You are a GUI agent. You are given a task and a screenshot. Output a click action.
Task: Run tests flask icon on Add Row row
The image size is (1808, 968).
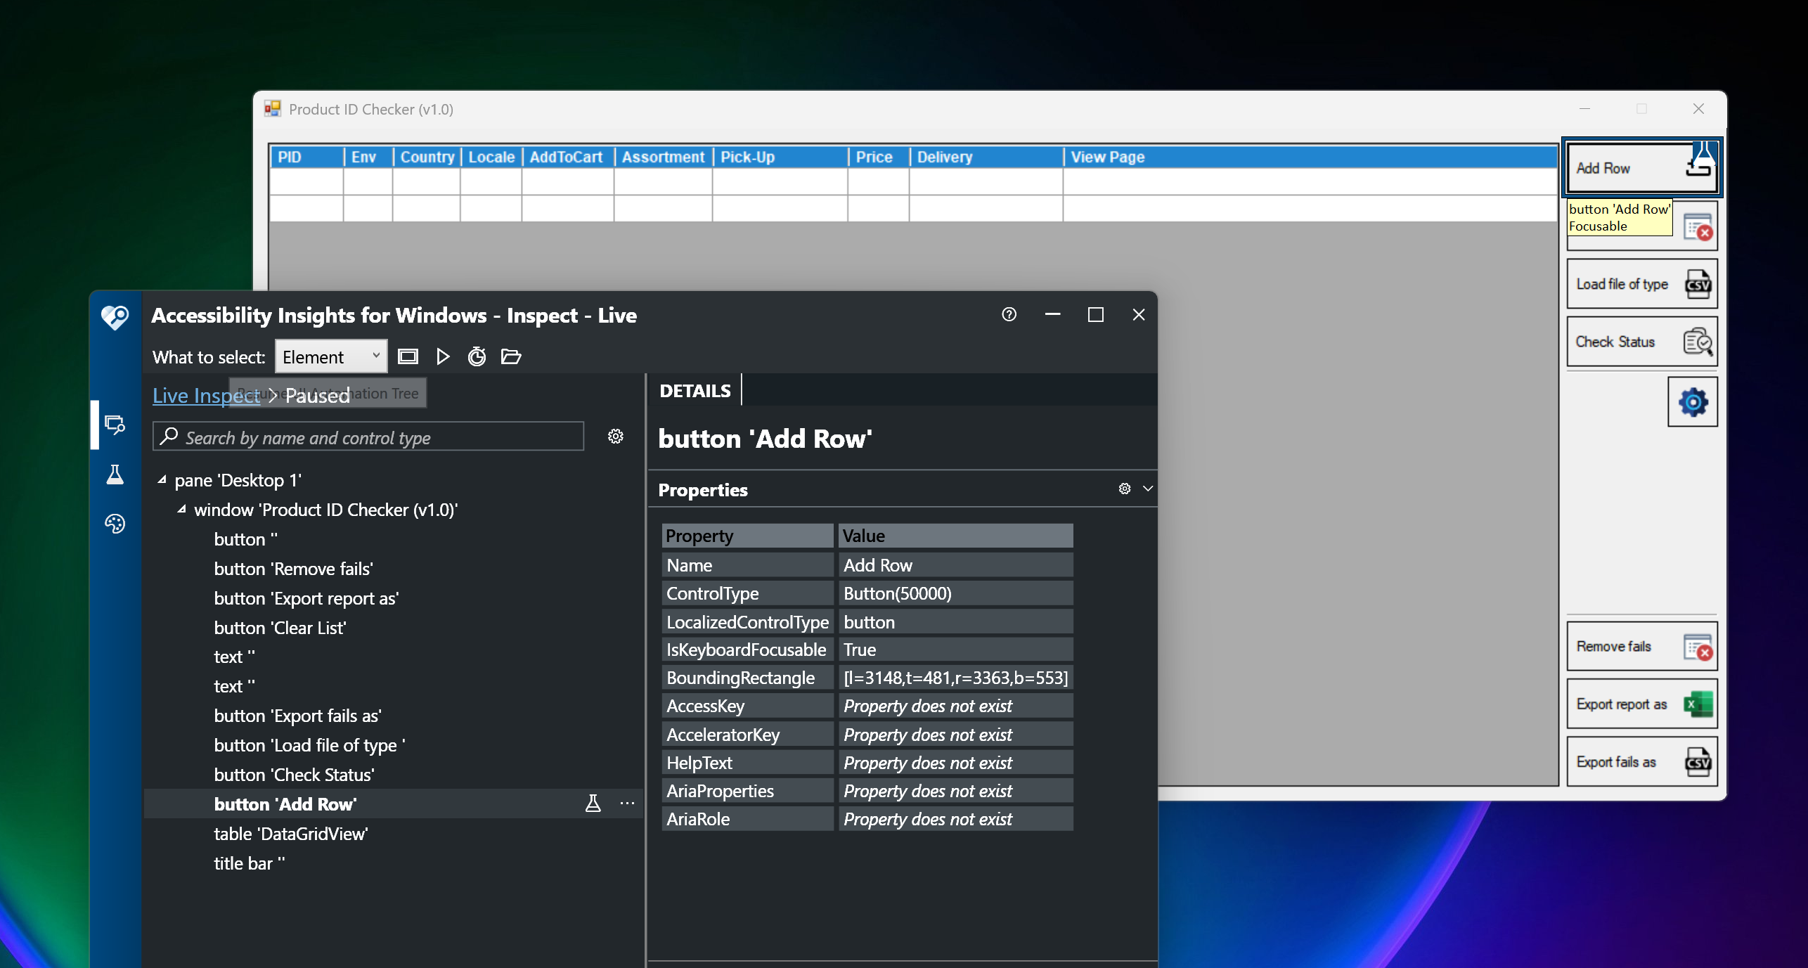[593, 804]
